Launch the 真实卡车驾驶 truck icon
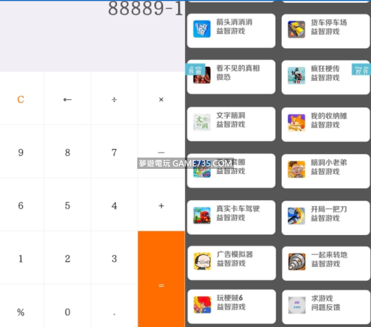Screen dimensions: 371x327 pyautogui.click(x=201, y=215)
